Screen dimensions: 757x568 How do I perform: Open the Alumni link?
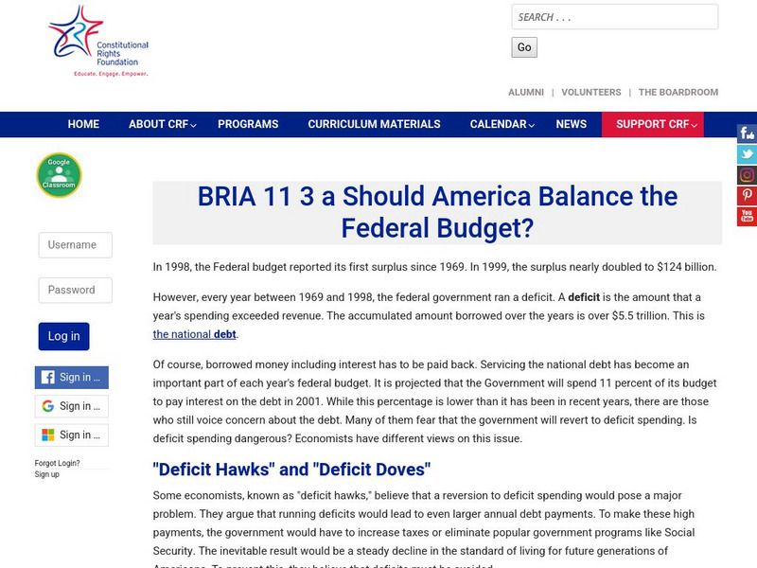(526, 92)
